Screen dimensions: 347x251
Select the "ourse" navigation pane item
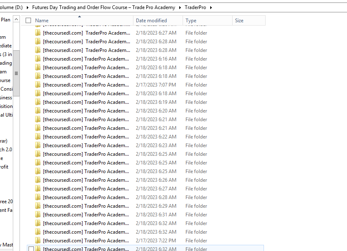[x=5, y=80]
